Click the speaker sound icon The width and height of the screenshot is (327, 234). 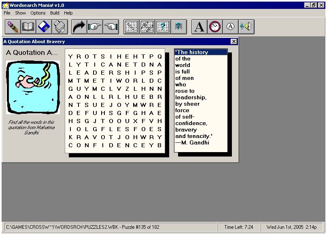pos(246,27)
